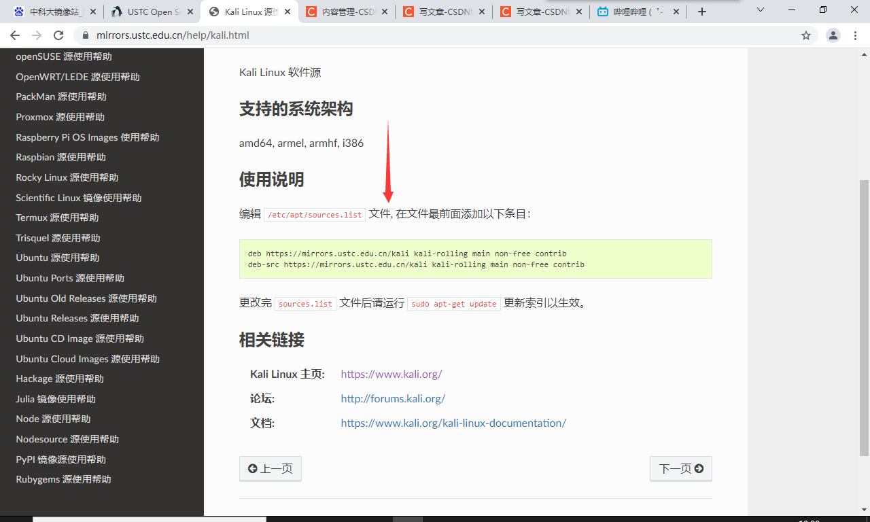Click the tab search chevron in title bar

click(760, 10)
